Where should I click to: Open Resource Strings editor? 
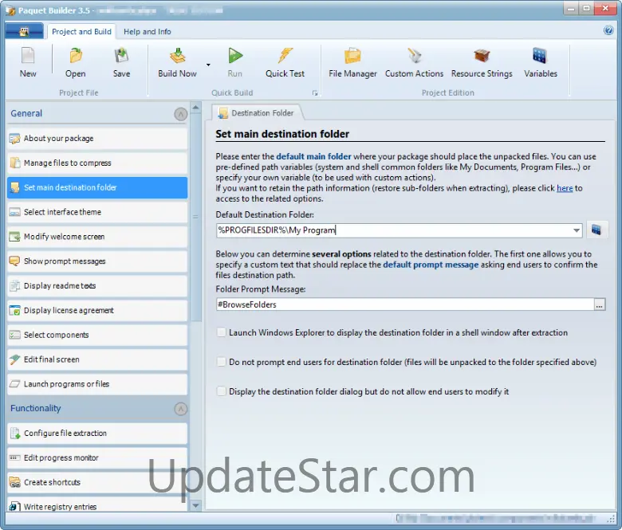tap(482, 62)
